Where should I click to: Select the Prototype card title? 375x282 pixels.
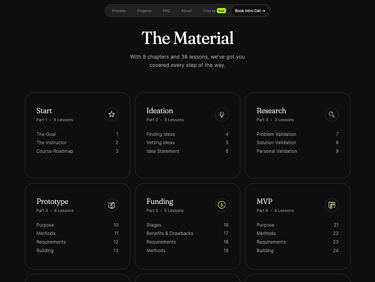[52, 202]
